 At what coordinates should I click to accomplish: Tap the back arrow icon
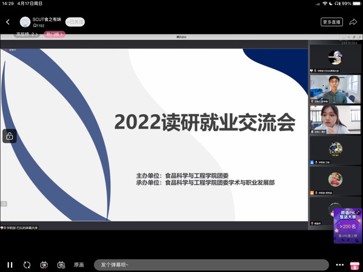tap(8, 22)
